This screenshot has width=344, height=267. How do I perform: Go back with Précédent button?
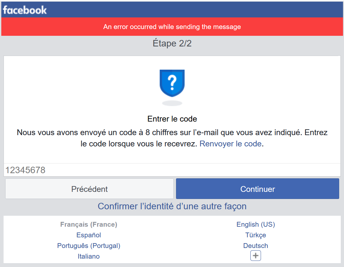pos(89,189)
